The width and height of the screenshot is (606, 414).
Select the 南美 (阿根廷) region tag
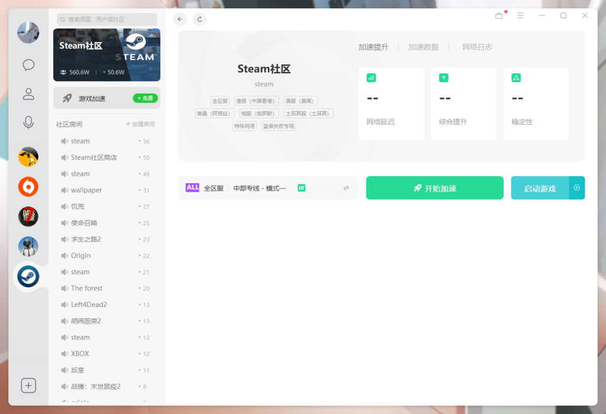click(x=214, y=114)
